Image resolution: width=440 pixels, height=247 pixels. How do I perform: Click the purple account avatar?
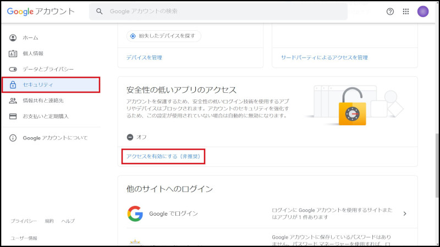click(x=423, y=12)
